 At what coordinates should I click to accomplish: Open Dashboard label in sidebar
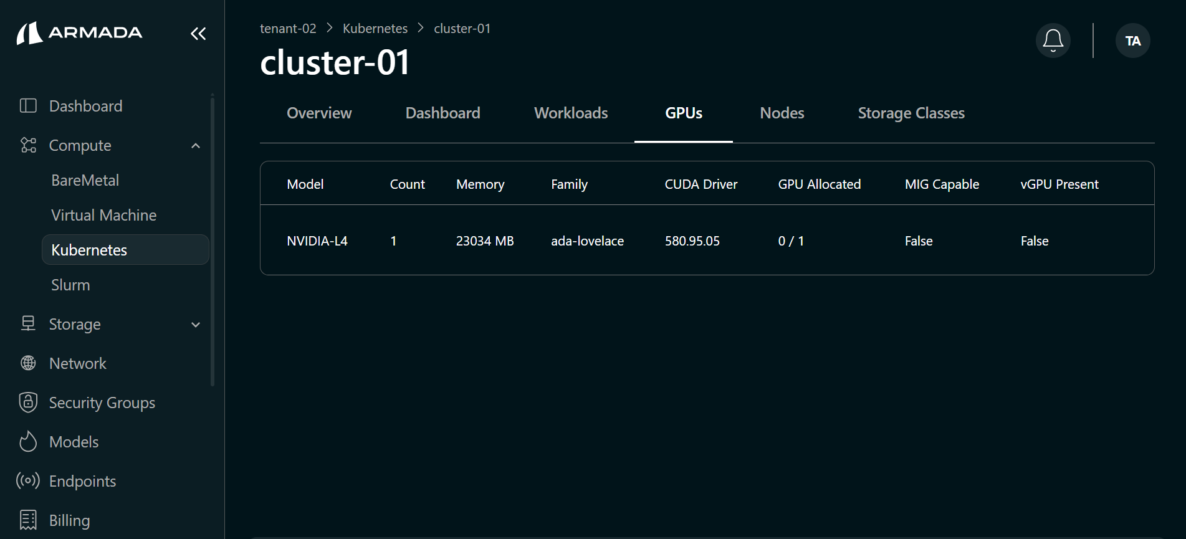tap(86, 106)
